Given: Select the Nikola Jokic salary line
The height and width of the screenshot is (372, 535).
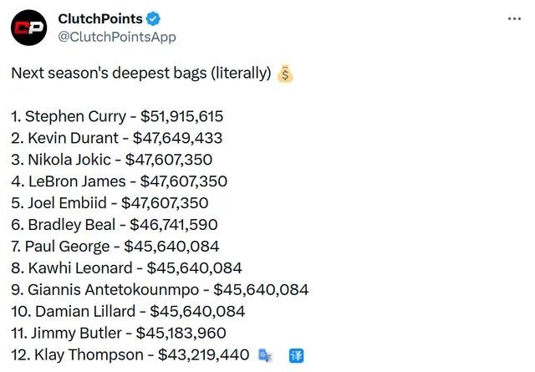Looking at the screenshot, I should pyautogui.click(x=112, y=160).
